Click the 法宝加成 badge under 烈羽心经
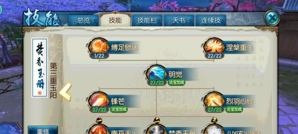Viewport: 298px width, 134px height. (234, 110)
